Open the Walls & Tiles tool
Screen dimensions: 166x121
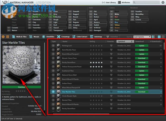[19, 37]
